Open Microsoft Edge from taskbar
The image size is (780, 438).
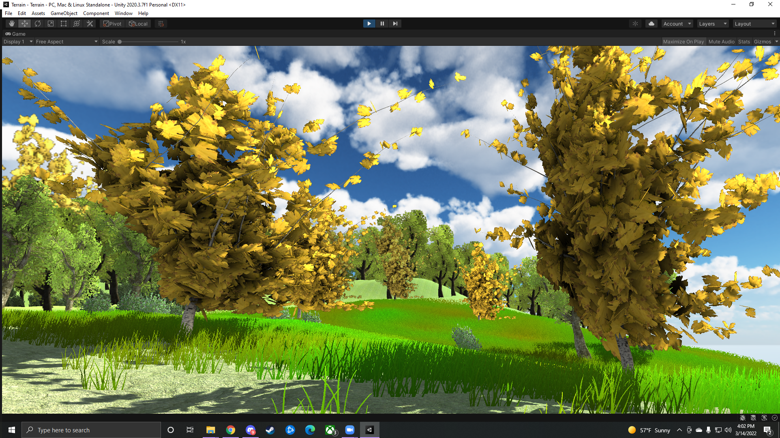pos(310,430)
